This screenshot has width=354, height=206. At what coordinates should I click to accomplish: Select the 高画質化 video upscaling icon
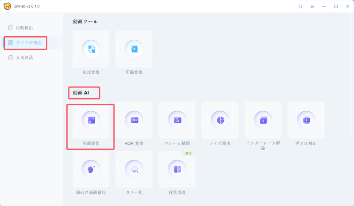pyautogui.click(x=91, y=120)
